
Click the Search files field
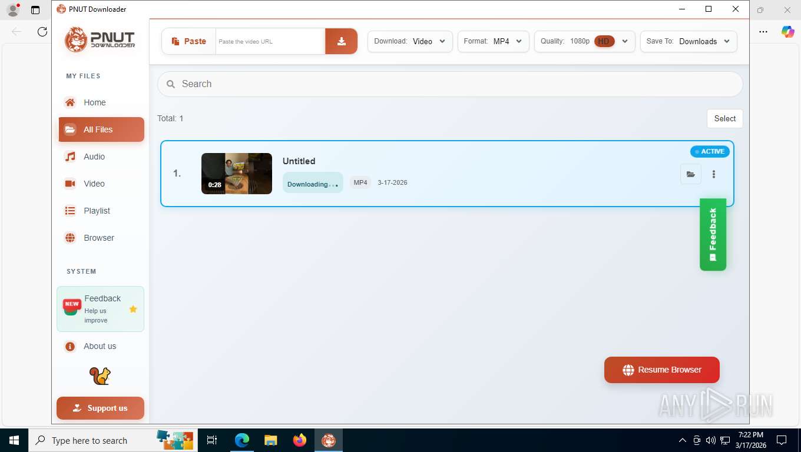pos(450,84)
